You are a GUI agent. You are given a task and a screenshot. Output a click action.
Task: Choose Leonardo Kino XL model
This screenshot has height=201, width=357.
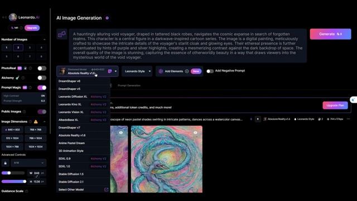pos(83,104)
